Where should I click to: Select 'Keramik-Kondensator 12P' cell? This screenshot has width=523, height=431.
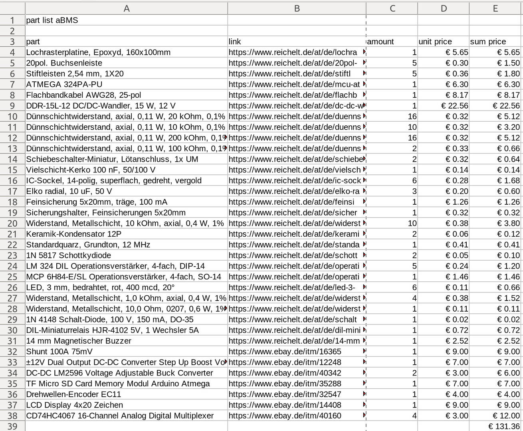(x=127, y=234)
